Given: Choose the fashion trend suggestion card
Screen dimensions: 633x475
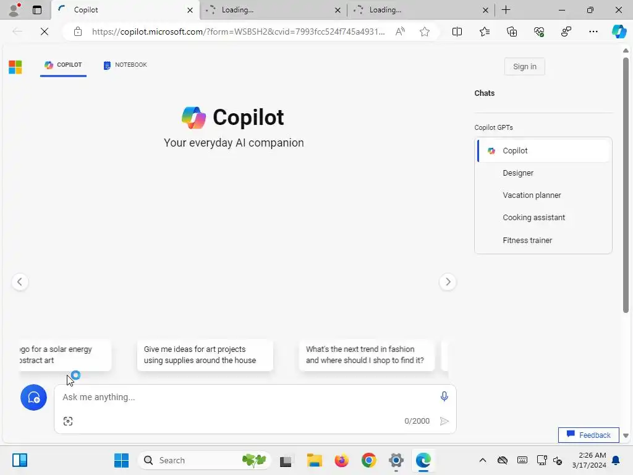Looking at the screenshot, I should pos(367,354).
